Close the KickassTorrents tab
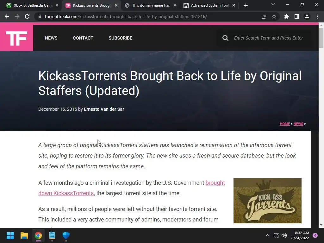This screenshot has height=243, width=324. pyautogui.click(x=116, y=5)
